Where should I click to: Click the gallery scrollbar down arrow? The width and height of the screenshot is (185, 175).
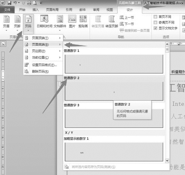[x=167, y=161]
